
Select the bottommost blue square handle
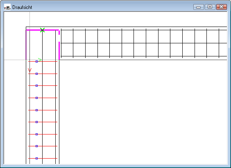point(37,158)
